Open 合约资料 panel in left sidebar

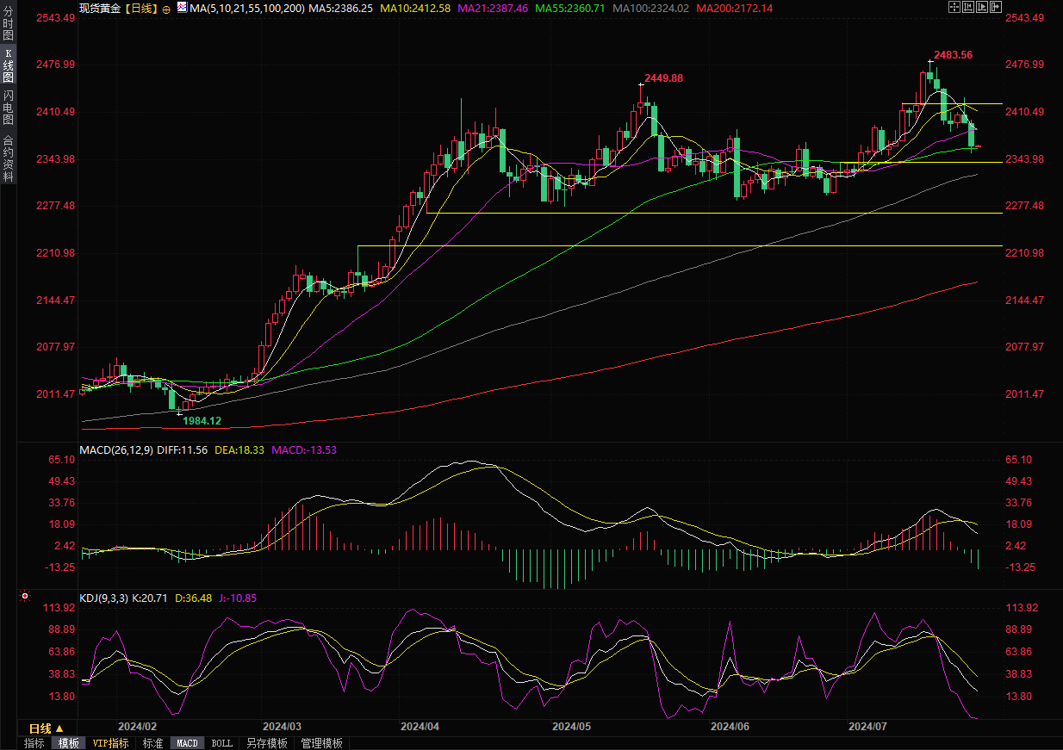pyautogui.click(x=8, y=158)
